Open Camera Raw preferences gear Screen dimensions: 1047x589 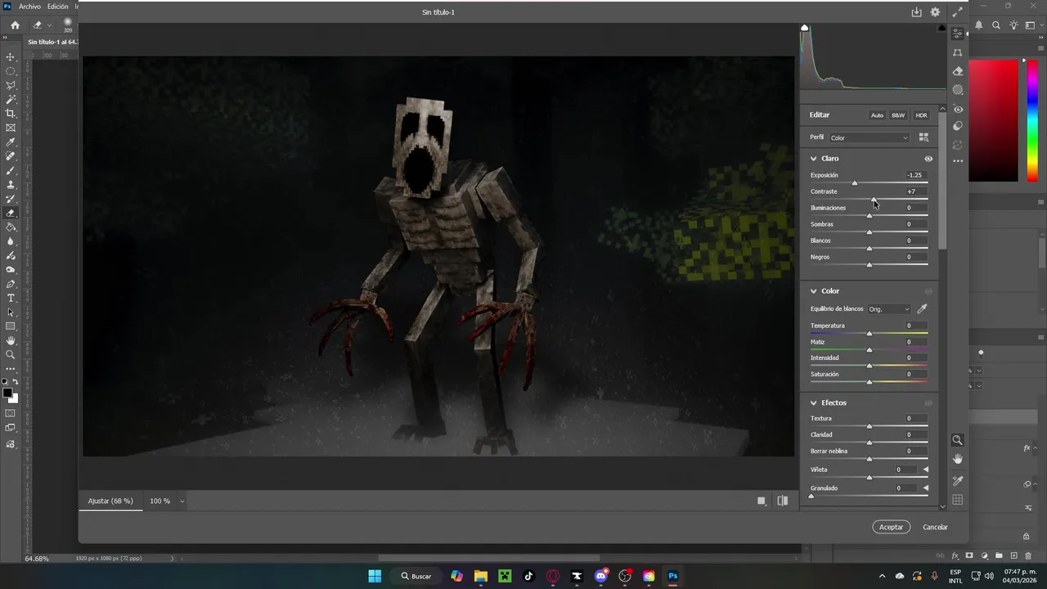click(936, 12)
